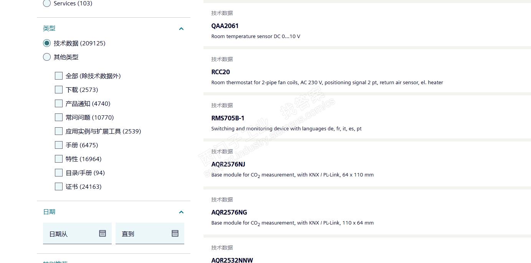Click the calendar icon in 直到 field
This screenshot has height=263, width=531.
175,233
